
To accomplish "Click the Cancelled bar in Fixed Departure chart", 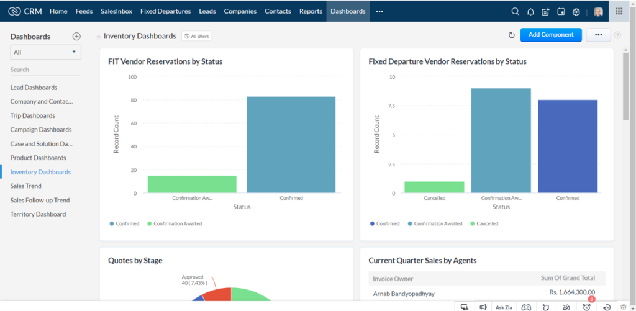I will point(434,187).
